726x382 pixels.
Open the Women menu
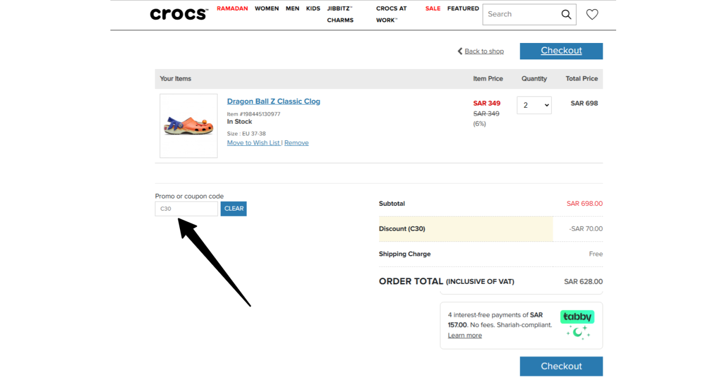click(x=266, y=8)
